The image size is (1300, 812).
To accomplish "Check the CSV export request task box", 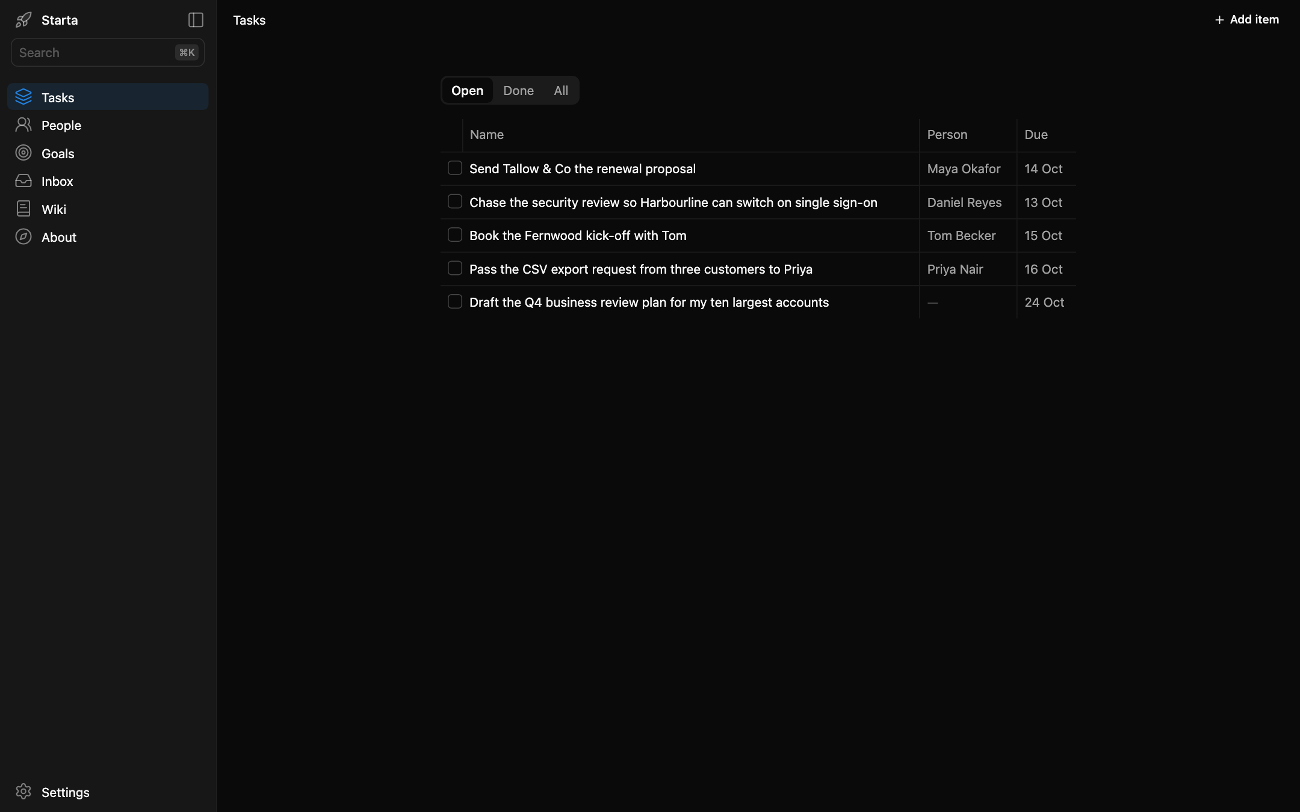I will 455,268.
